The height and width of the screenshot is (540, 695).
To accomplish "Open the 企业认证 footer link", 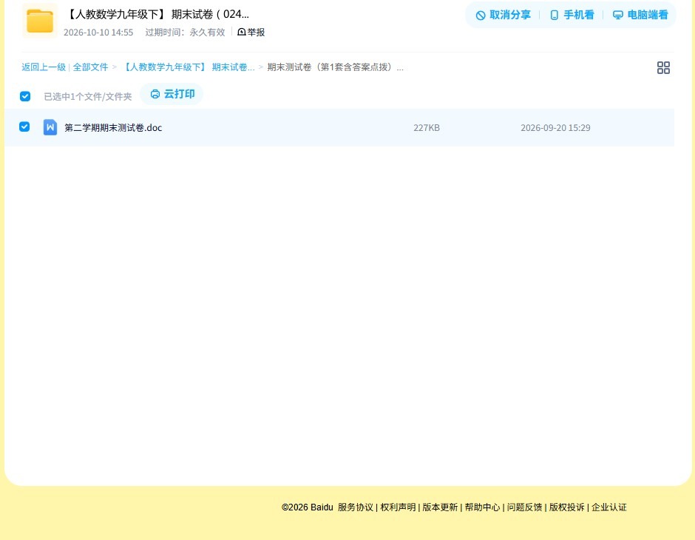I will [609, 507].
